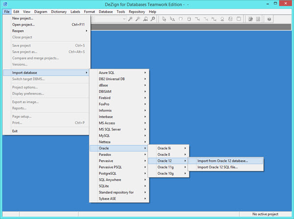Expand the SQL Anywhere submenu
The width and height of the screenshot is (294, 219).
coord(119,180)
